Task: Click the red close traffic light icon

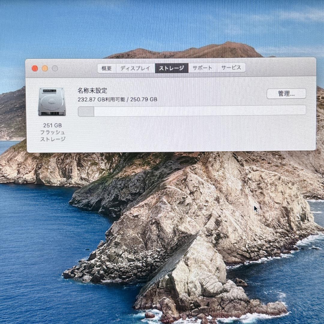Action: click(x=35, y=68)
